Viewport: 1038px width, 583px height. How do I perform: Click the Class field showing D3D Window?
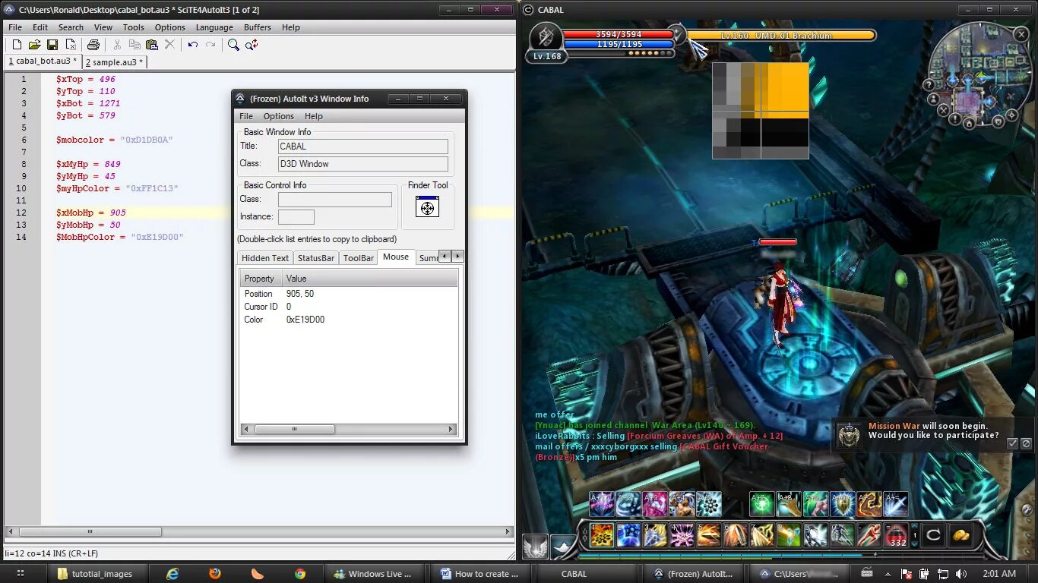363,164
